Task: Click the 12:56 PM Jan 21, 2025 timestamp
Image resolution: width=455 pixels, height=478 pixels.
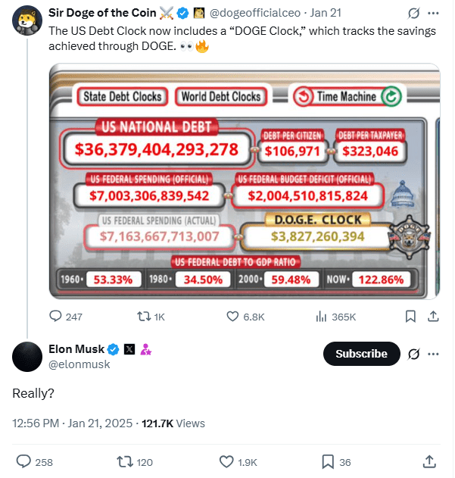Action: click(73, 423)
